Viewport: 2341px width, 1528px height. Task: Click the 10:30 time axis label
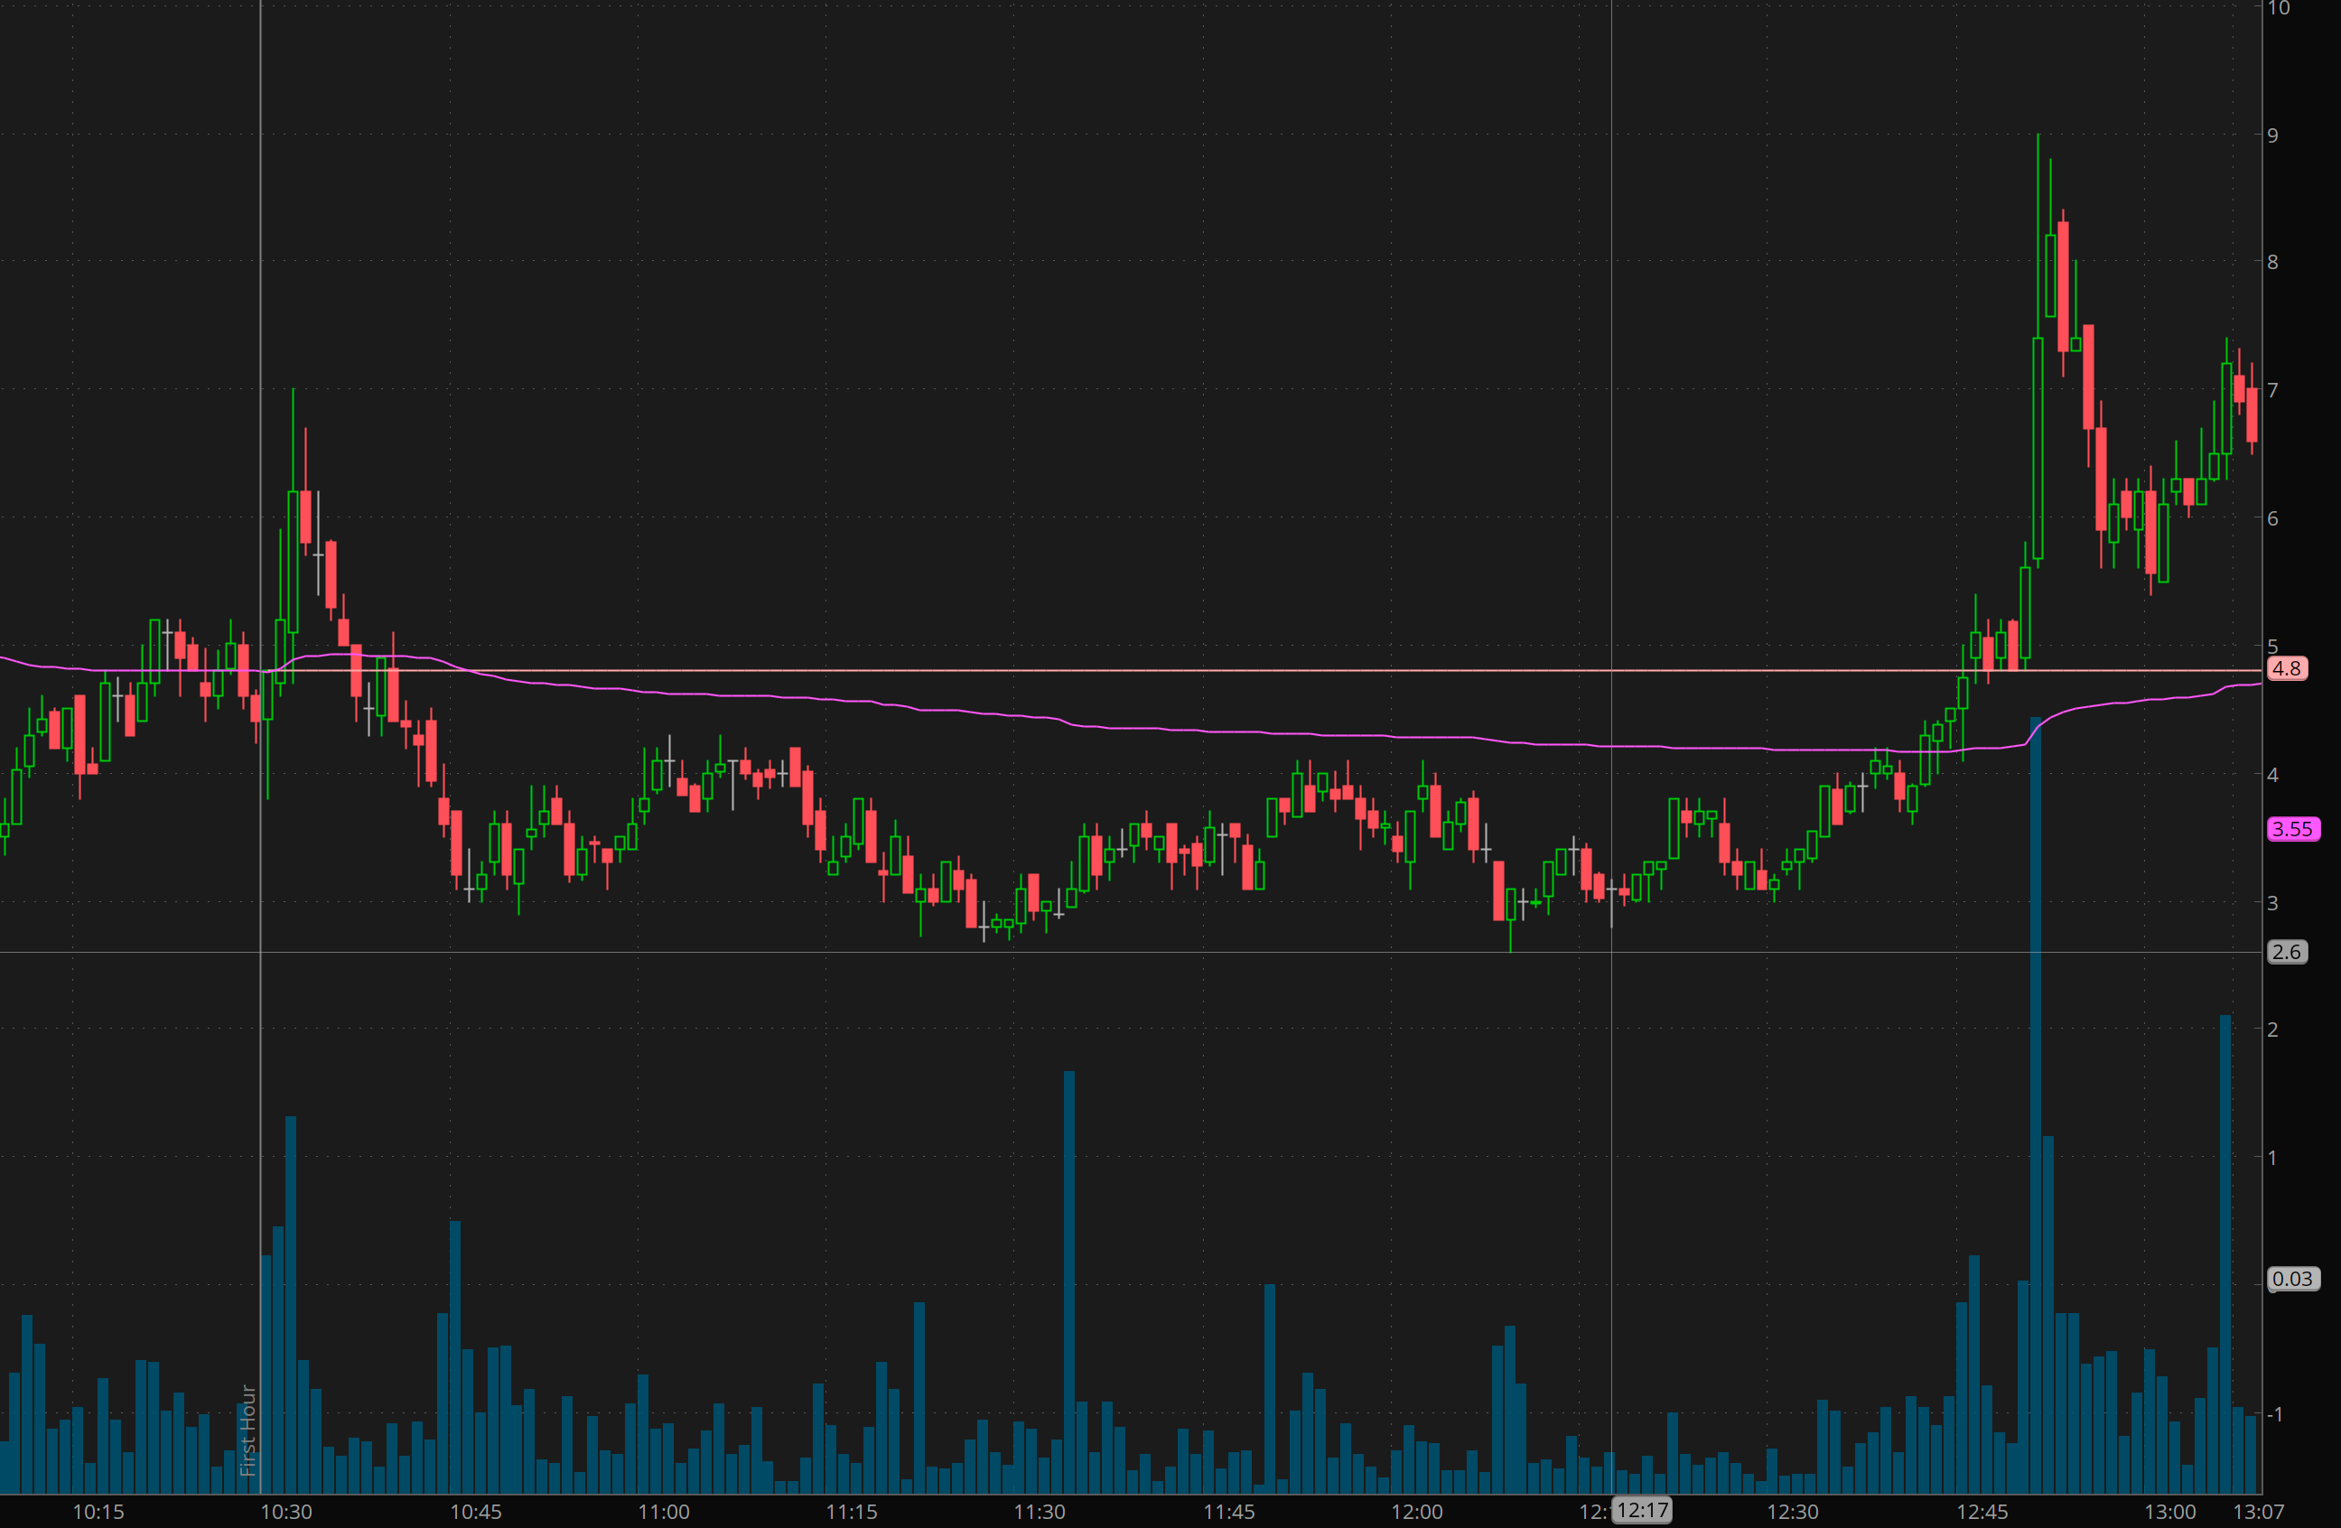(x=286, y=1513)
